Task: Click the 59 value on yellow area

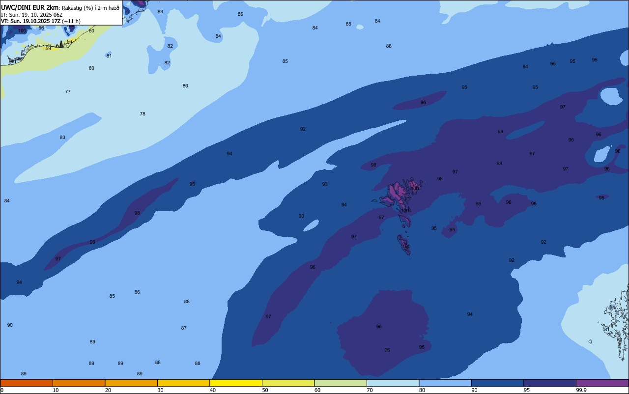Action: (48, 49)
